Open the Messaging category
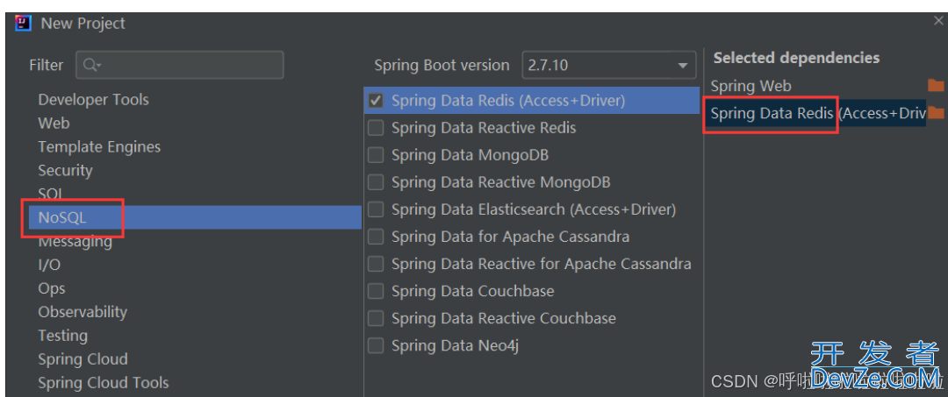Viewport: 948px width, 397px height. (x=75, y=241)
